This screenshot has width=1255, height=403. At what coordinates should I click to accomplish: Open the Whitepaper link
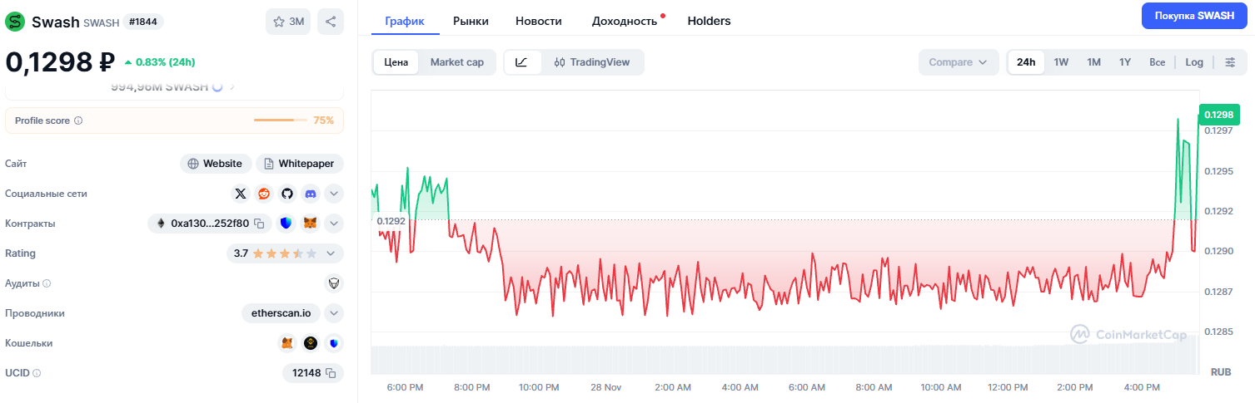pyautogui.click(x=300, y=164)
